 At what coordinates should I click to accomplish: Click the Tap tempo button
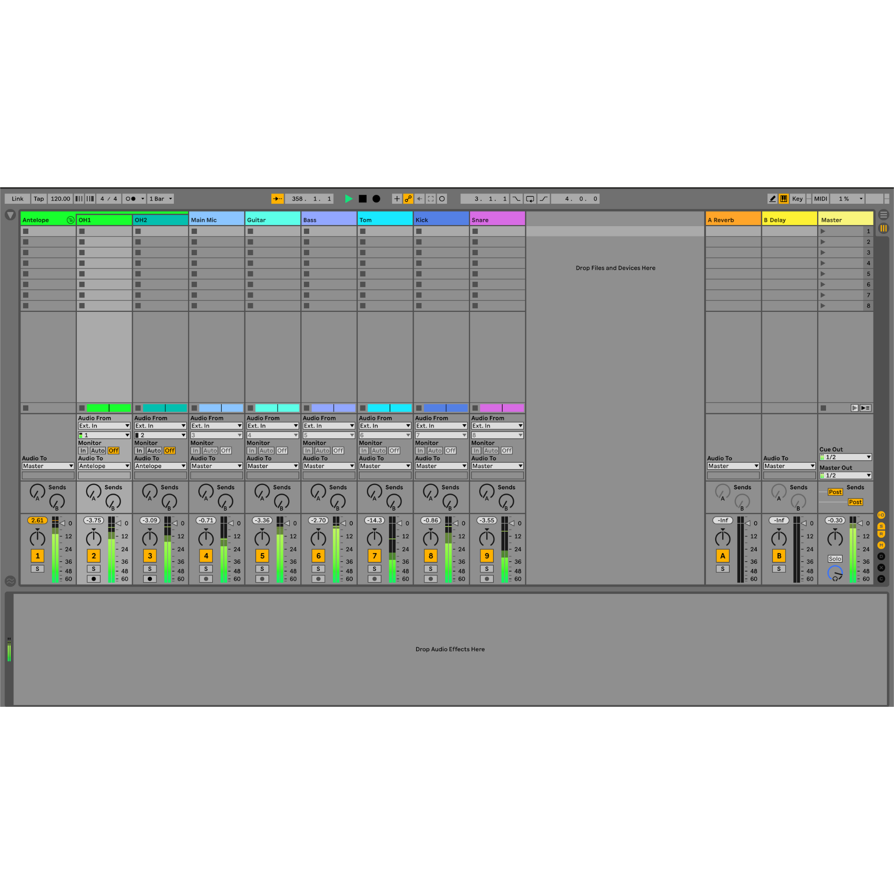point(39,199)
